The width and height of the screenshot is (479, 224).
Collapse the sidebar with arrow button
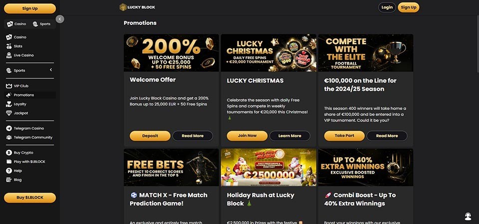tap(60, 19)
